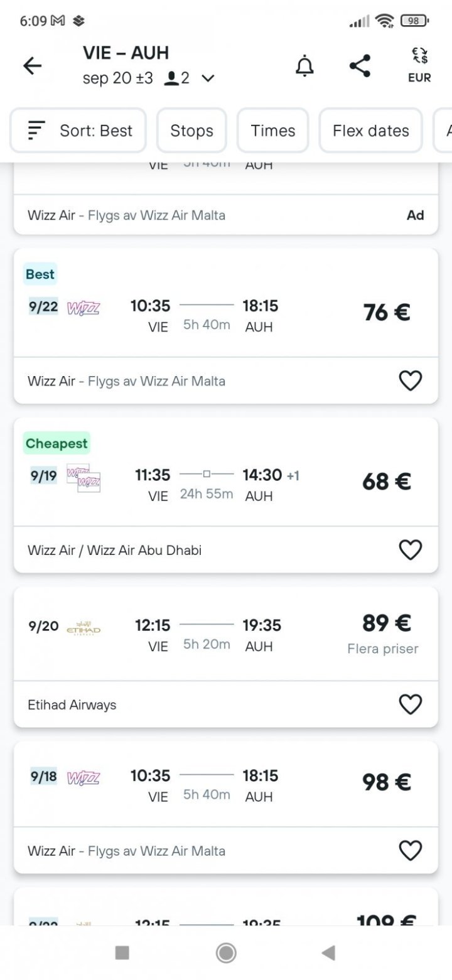Open price alert bell icon
Image resolution: width=452 pixels, height=980 pixels.
click(304, 66)
